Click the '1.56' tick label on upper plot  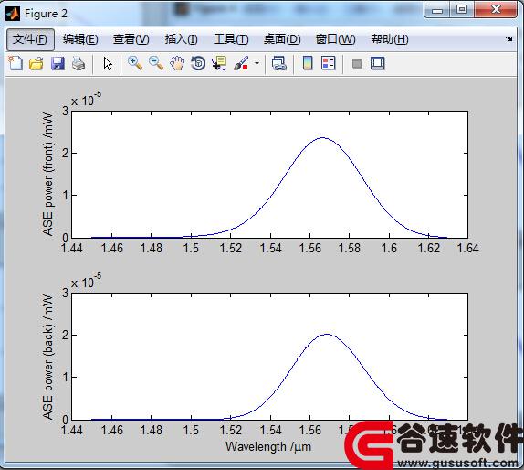click(309, 248)
